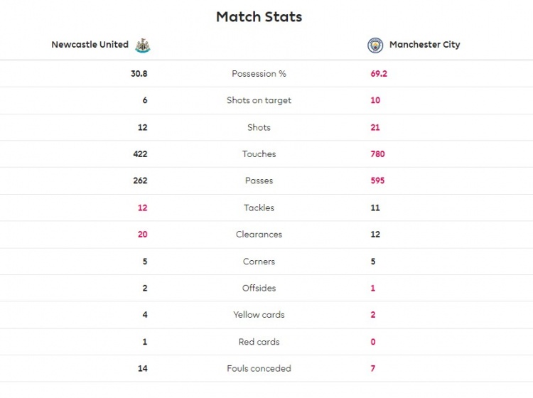533x398 pixels.
Task: Click Newcastle's 20 clearances value
Action: [x=142, y=234]
